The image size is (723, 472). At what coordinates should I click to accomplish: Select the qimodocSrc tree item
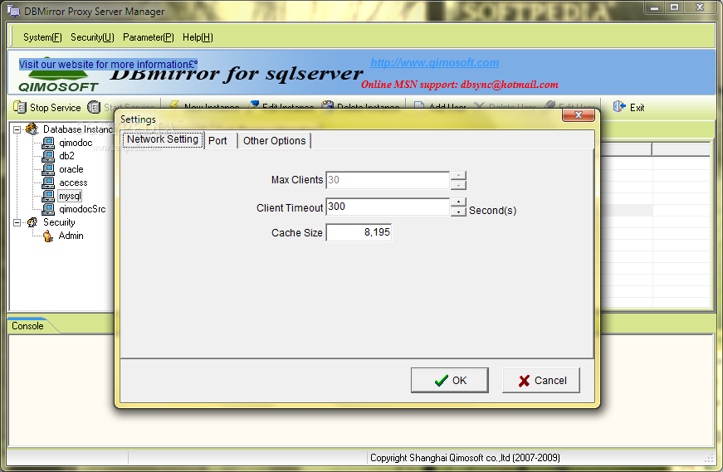(82, 209)
